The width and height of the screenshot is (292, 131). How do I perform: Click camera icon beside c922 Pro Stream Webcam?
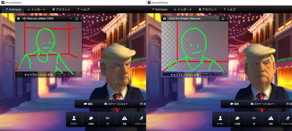[165, 19]
